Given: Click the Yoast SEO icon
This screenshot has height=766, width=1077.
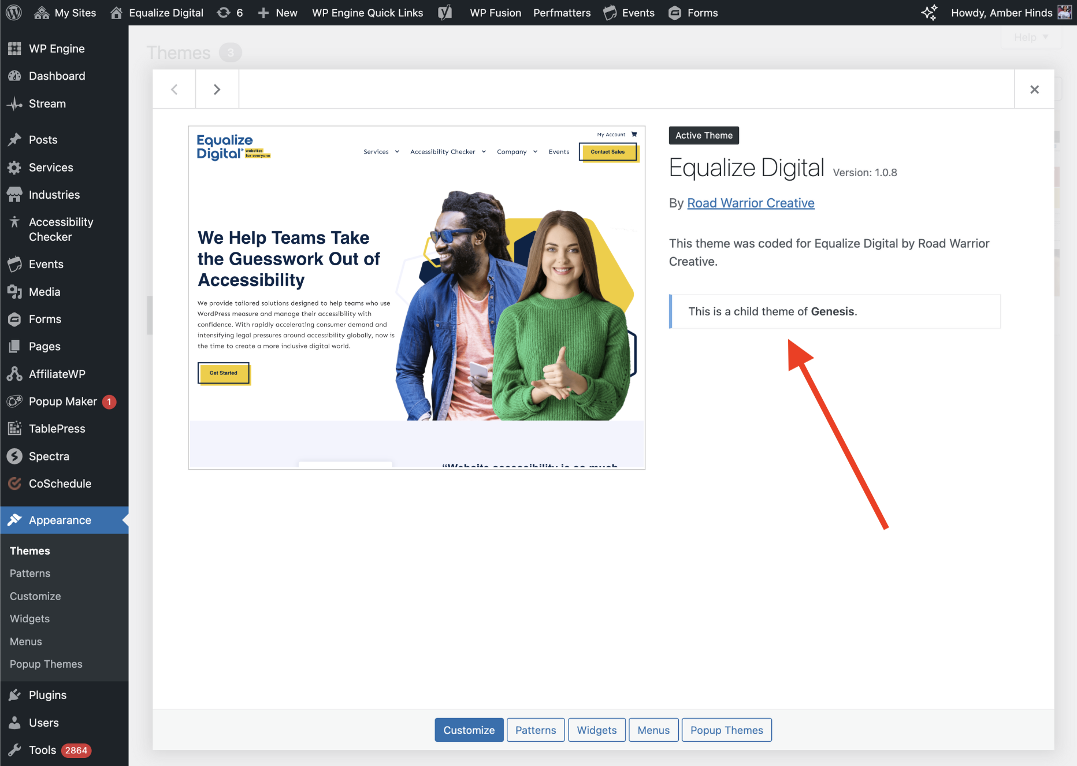Looking at the screenshot, I should pyautogui.click(x=445, y=12).
